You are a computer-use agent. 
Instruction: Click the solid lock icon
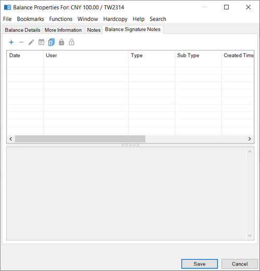click(x=61, y=42)
